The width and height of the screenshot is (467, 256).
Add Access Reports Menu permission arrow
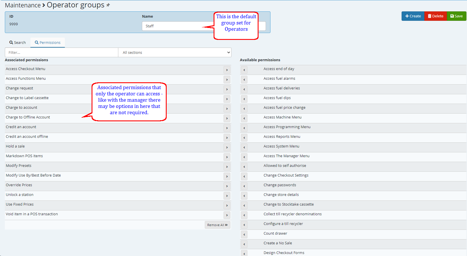[244, 138]
